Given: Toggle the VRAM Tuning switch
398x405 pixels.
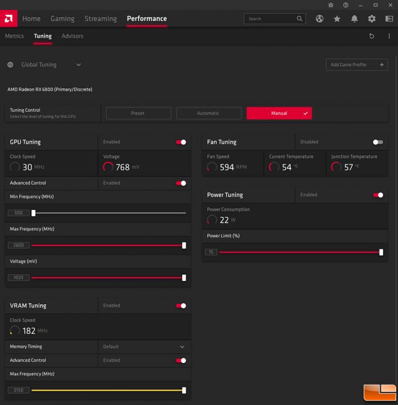Looking at the screenshot, I should point(181,306).
